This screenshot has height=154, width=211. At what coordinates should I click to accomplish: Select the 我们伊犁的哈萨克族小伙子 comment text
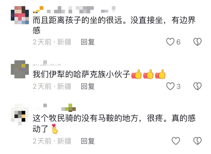[x=99, y=74]
